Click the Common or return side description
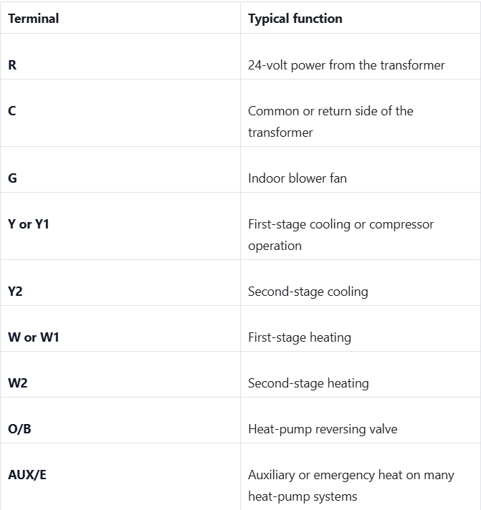Viewport: 481px width, 510px height. [330, 122]
